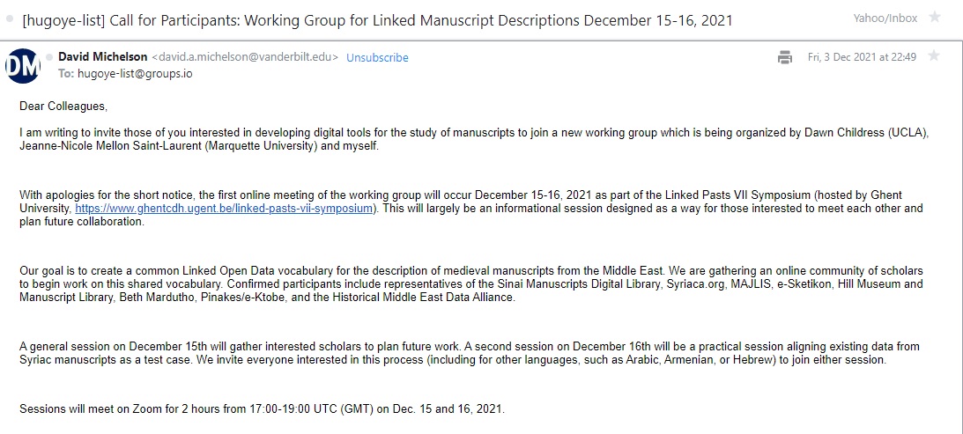963x434 pixels.
Task: Open the Linked Pasts VII Symposium link
Action: [225, 209]
